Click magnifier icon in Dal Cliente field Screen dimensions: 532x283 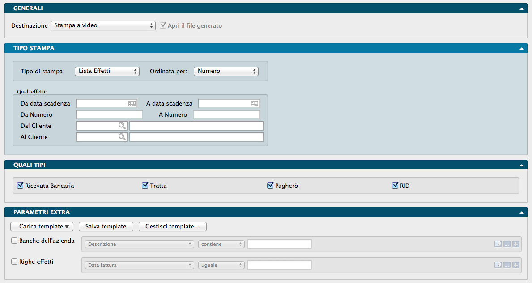[x=122, y=126]
